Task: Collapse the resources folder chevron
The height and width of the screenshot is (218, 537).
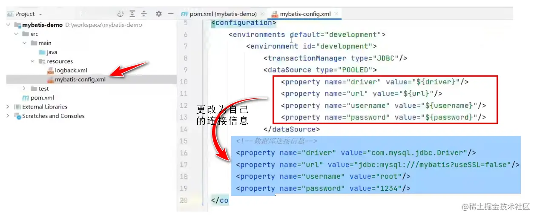Action: click(32, 61)
